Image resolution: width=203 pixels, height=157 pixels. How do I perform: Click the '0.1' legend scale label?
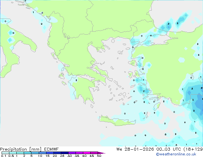tap(4, 156)
